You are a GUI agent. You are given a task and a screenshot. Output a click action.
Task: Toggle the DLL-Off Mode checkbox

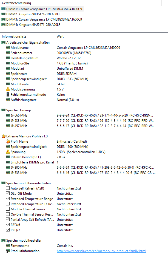(x=8, y=193)
